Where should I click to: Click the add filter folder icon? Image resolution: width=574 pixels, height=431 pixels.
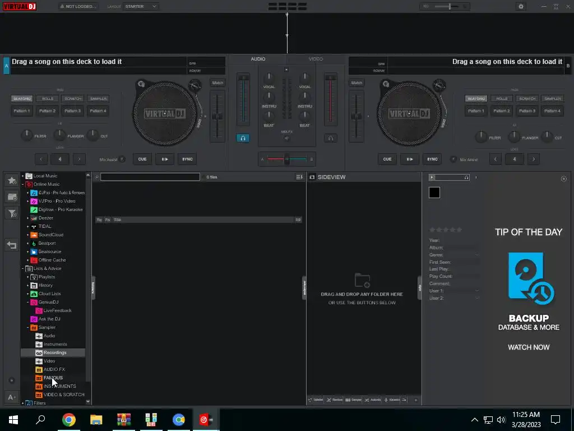coord(12,213)
